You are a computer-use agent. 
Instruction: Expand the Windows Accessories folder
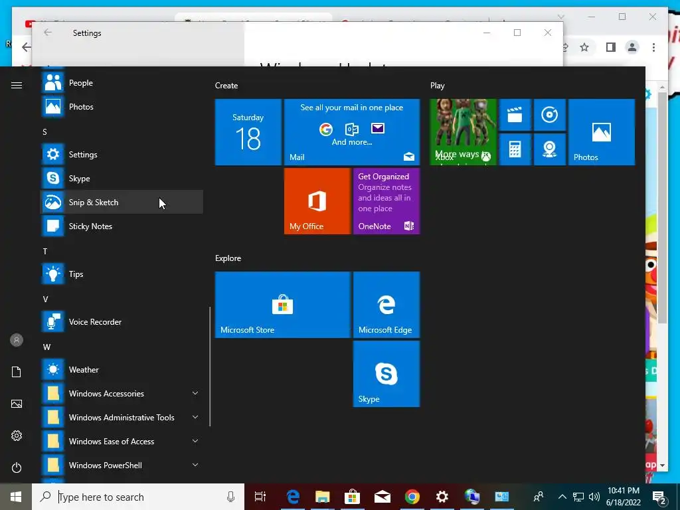122,393
